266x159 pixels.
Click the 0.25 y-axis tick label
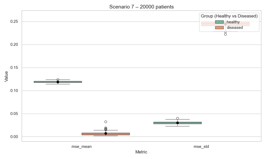pyautogui.click(x=14, y=21)
